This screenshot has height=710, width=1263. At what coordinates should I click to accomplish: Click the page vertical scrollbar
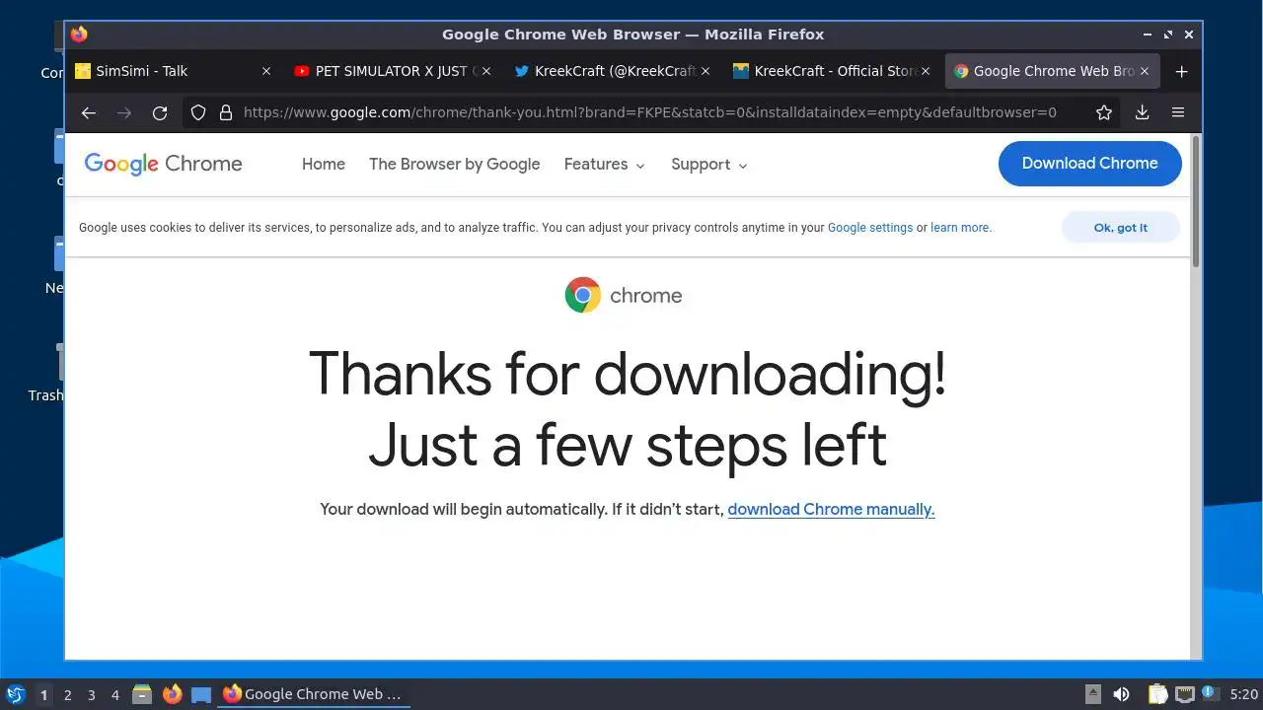point(1196,202)
